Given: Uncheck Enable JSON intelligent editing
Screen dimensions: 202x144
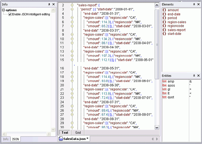Looking at the screenshot, I should point(10,14).
